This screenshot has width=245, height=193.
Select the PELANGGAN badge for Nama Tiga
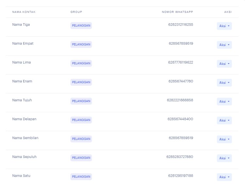click(x=81, y=26)
